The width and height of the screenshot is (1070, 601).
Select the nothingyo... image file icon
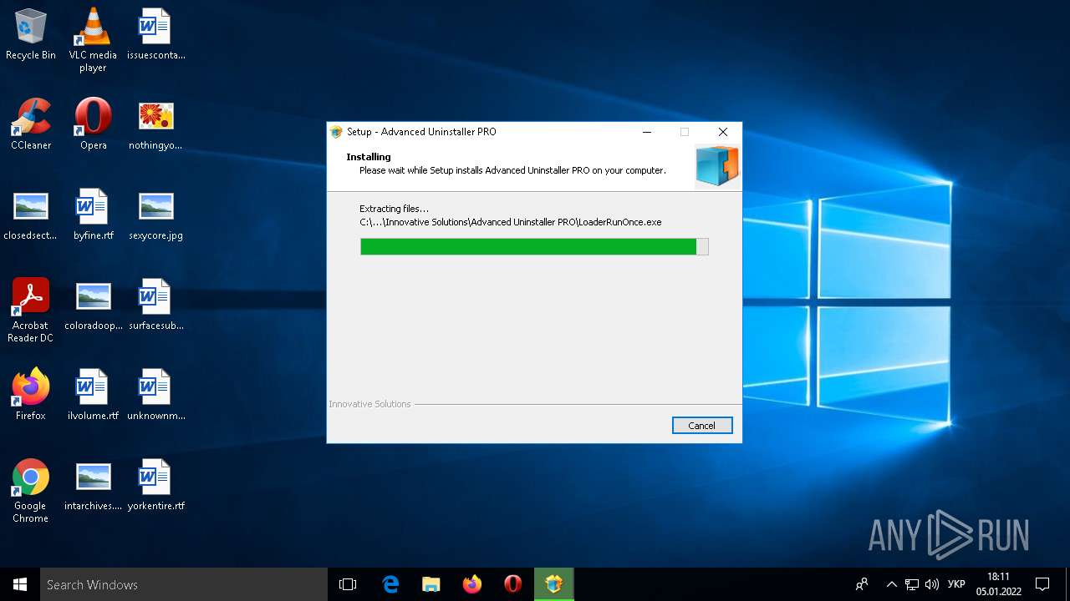pyautogui.click(x=155, y=124)
